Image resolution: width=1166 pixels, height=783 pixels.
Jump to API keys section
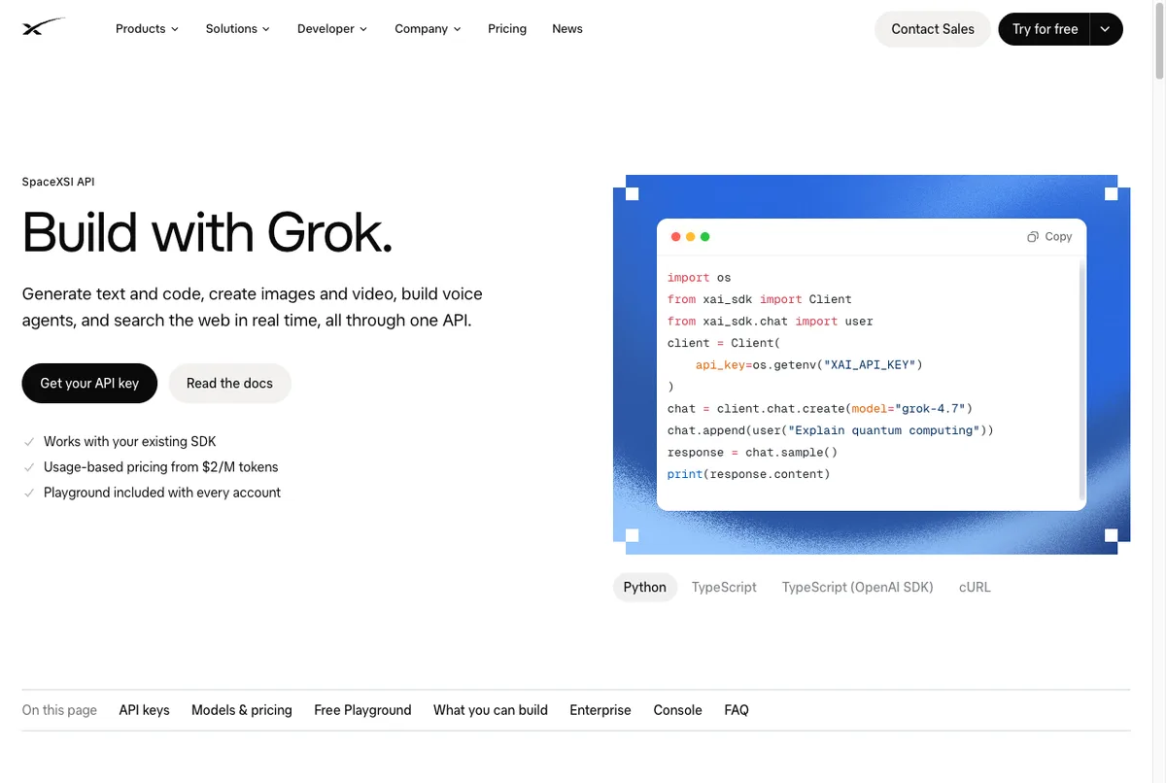(x=144, y=710)
